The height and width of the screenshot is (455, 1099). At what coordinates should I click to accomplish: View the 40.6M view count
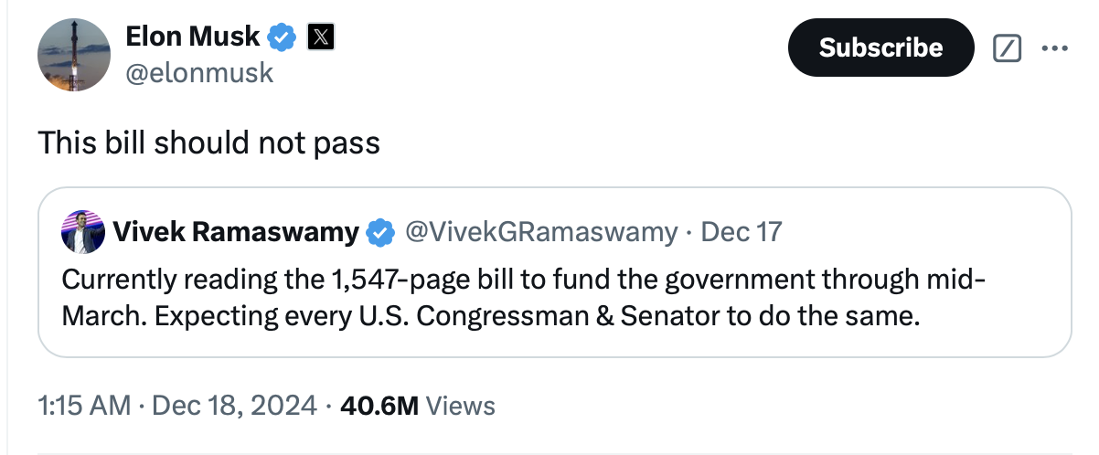click(x=379, y=406)
